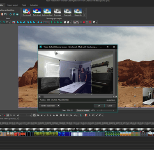The width and height of the screenshot is (154, 150).
Task: Open the group objects dropdown arrow
Action: 70,23
